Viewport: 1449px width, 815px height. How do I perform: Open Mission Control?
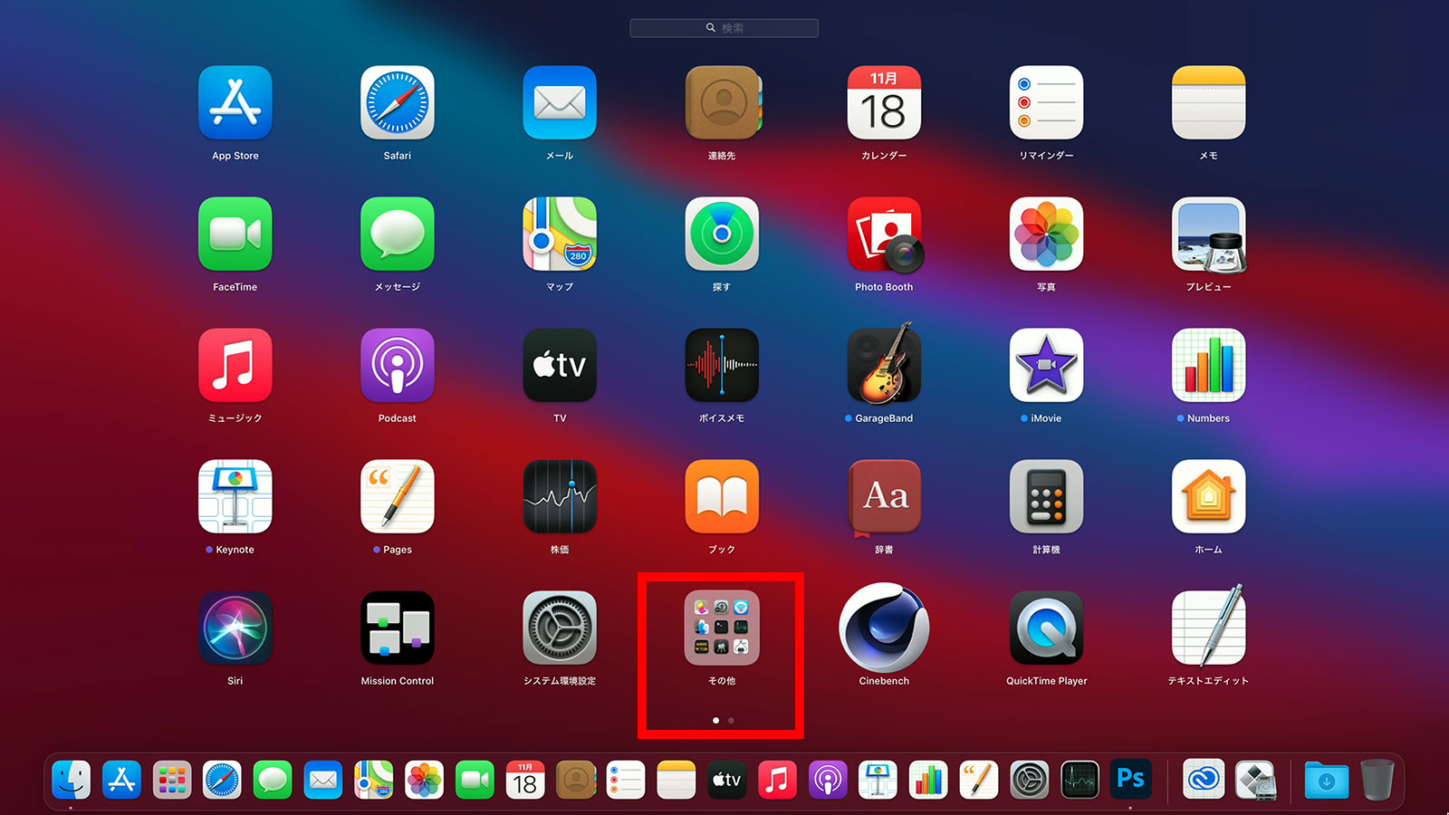(x=397, y=628)
